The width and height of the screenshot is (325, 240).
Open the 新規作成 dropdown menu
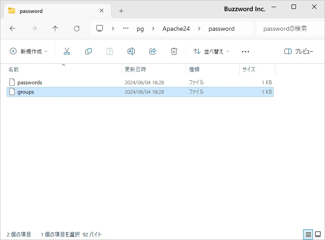[29, 51]
